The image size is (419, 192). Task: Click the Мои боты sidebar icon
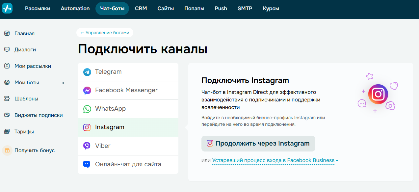pyautogui.click(x=7, y=82)
